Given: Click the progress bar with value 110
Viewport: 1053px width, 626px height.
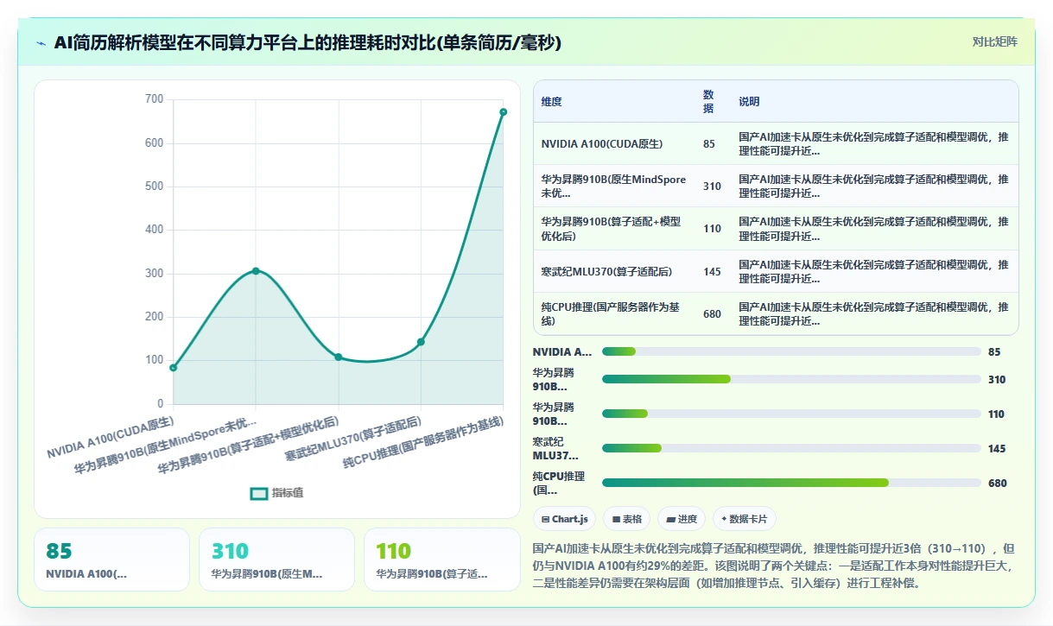Looking at the screenshot, I should [791, 414].
